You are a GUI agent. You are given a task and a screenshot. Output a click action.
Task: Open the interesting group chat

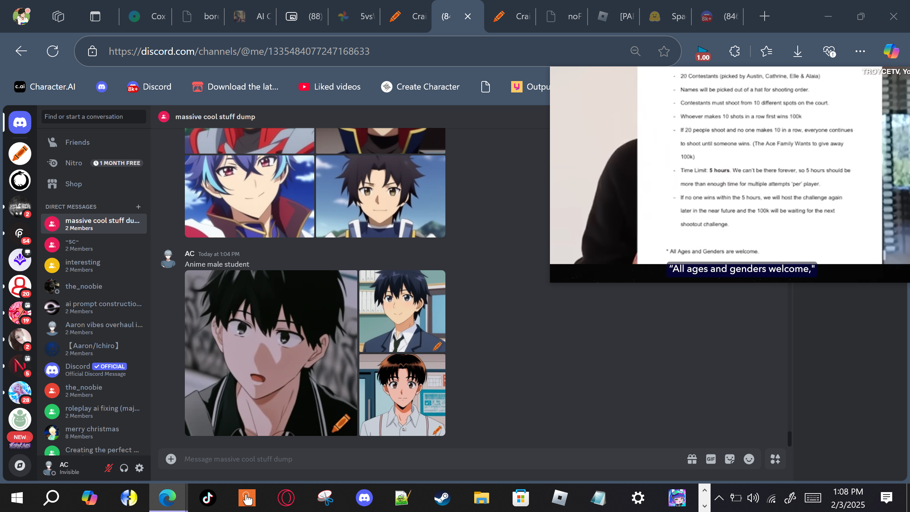click(x=94, y=266)
